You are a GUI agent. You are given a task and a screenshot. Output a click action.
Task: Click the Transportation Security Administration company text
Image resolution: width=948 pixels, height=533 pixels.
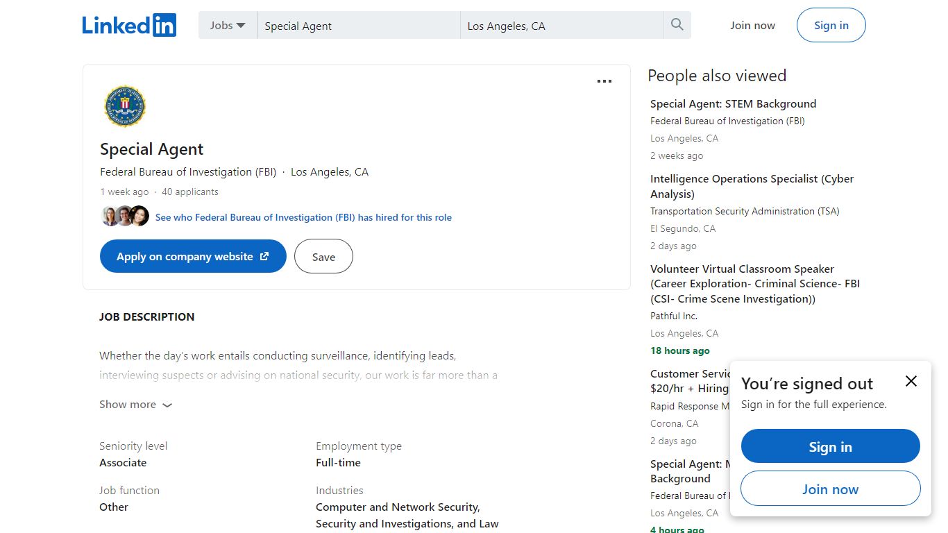click(745, 211)
